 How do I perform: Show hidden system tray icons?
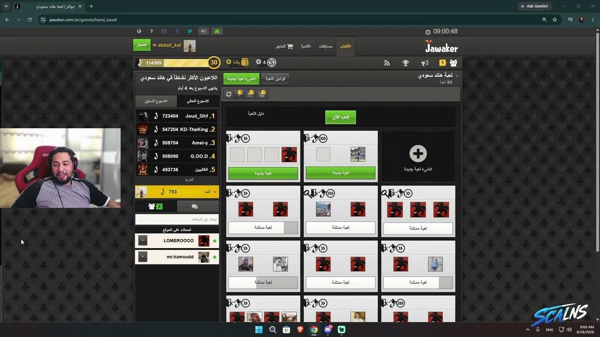coord(527,330)
